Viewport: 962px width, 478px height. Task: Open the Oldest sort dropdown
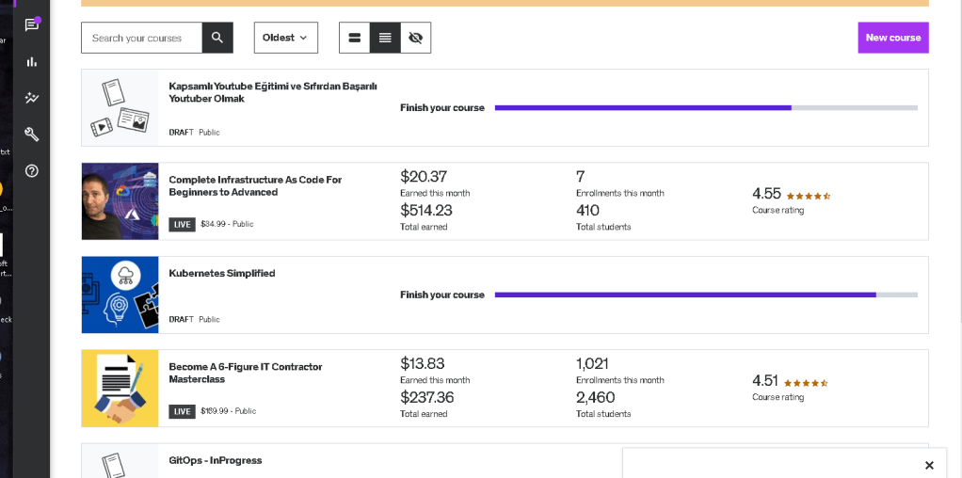[x=286, y=38]
